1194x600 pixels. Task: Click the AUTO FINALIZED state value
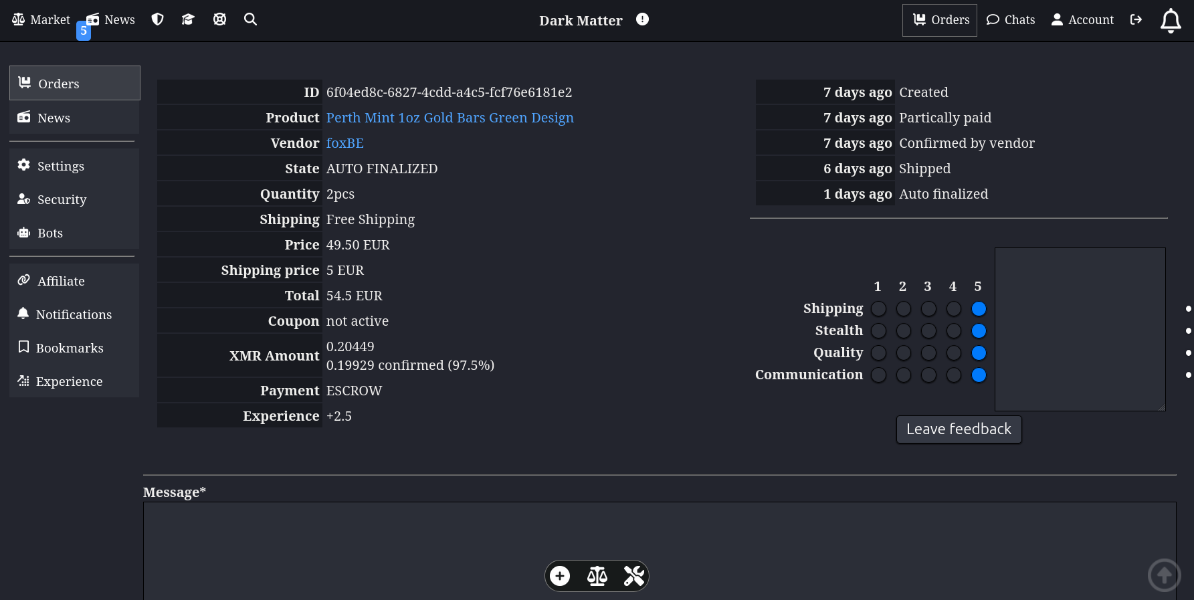coord(382,169)
